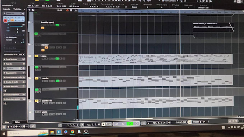Image resolution: width=244 pixels, height=137 pixels.
Task: Expand the Ecualizadores section
Action: [x=5, y=73]
